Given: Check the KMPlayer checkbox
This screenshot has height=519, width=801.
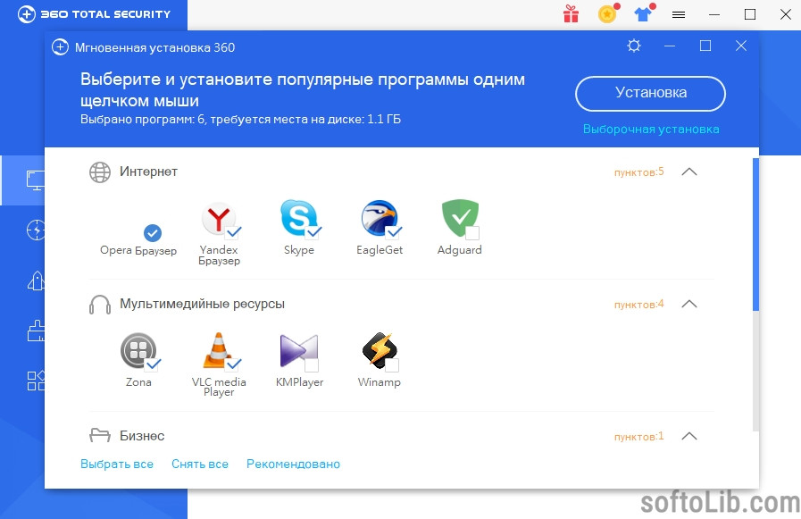Looking at the screenshot, I should point(312,365).
